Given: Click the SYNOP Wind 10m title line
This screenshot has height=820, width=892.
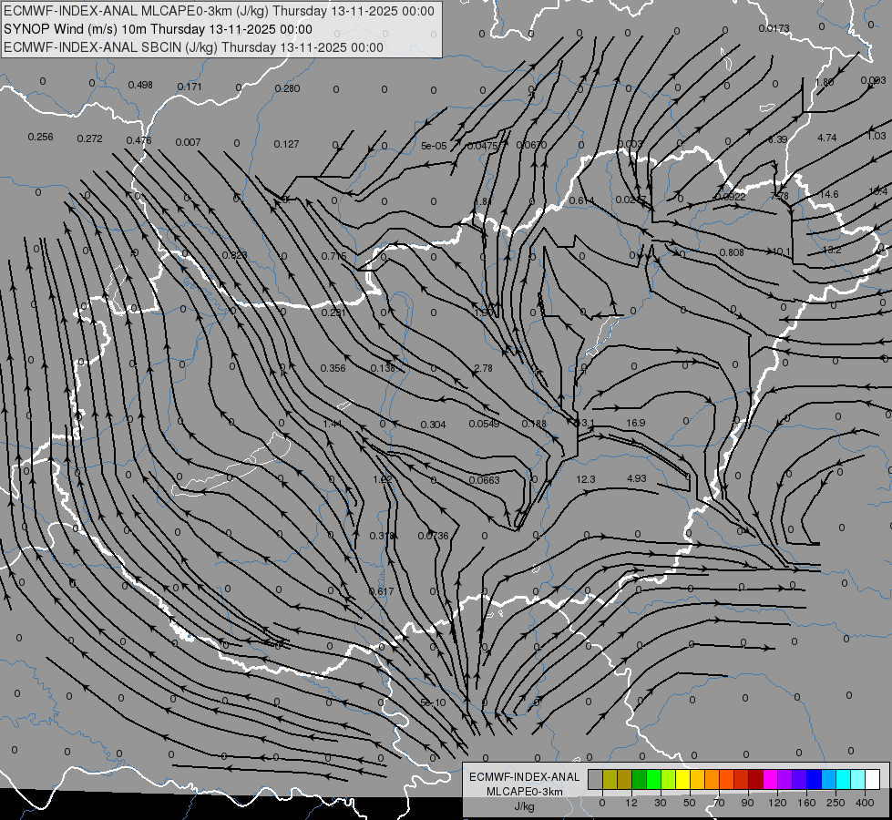Looking at the screenshot, I should tap(158, 29).
